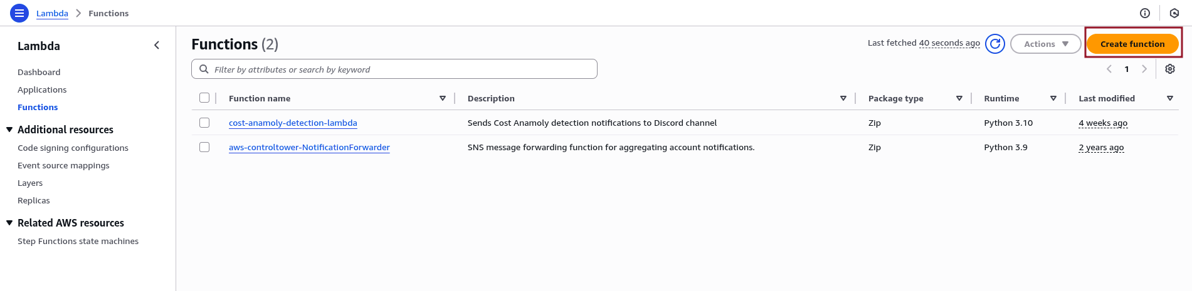Refresh the functions list
This screenshot has height=291, width=1192.
pyautogui.click(x=995, y=44)
